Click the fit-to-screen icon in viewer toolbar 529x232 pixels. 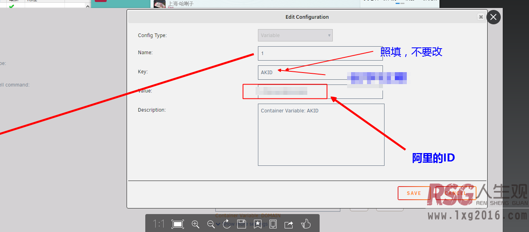[x=178, y=224]
